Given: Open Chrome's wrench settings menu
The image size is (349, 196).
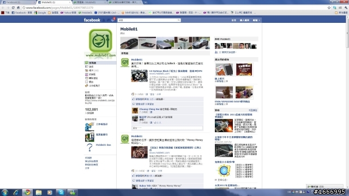Looking at the screenshot, I should [x=346, y=8].
